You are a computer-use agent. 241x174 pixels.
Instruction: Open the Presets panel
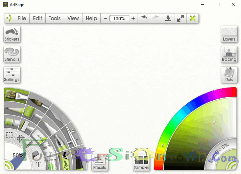point(100,163)
